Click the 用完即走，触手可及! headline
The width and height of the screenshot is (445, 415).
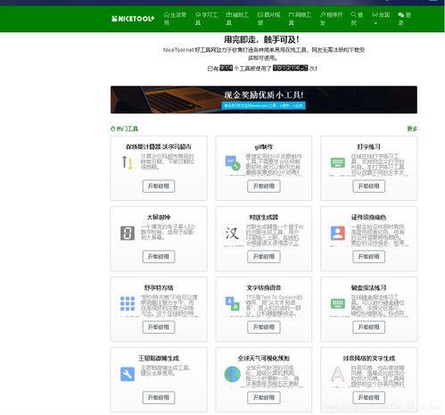261,39
